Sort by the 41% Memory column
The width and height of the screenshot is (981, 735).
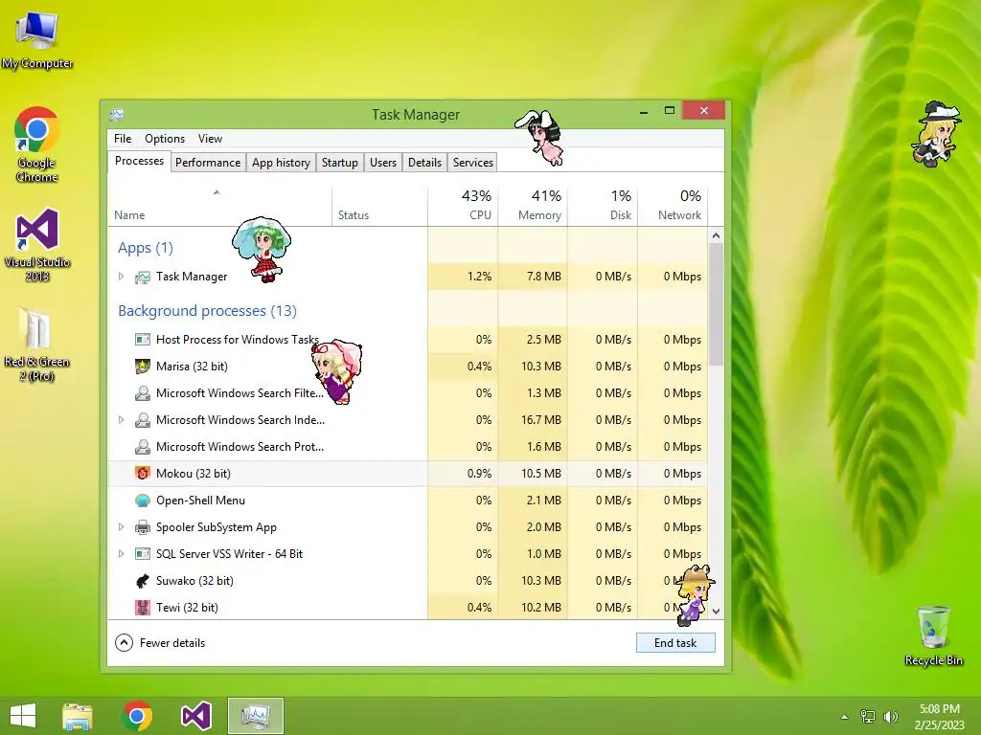[533, 207]
